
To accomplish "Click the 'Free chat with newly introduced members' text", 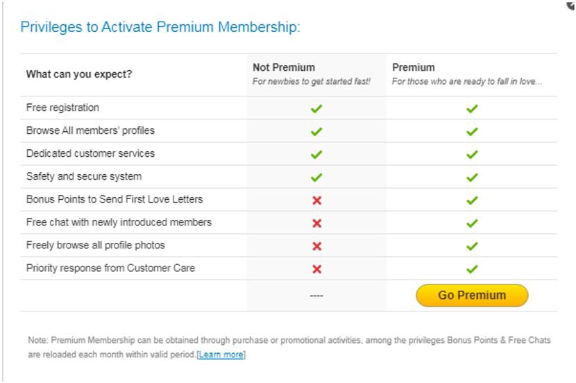I will click(x=119, y=223).
